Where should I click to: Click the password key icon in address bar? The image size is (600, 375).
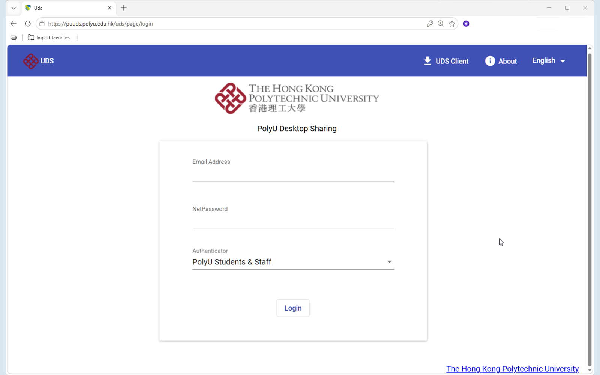coord(430,24)
